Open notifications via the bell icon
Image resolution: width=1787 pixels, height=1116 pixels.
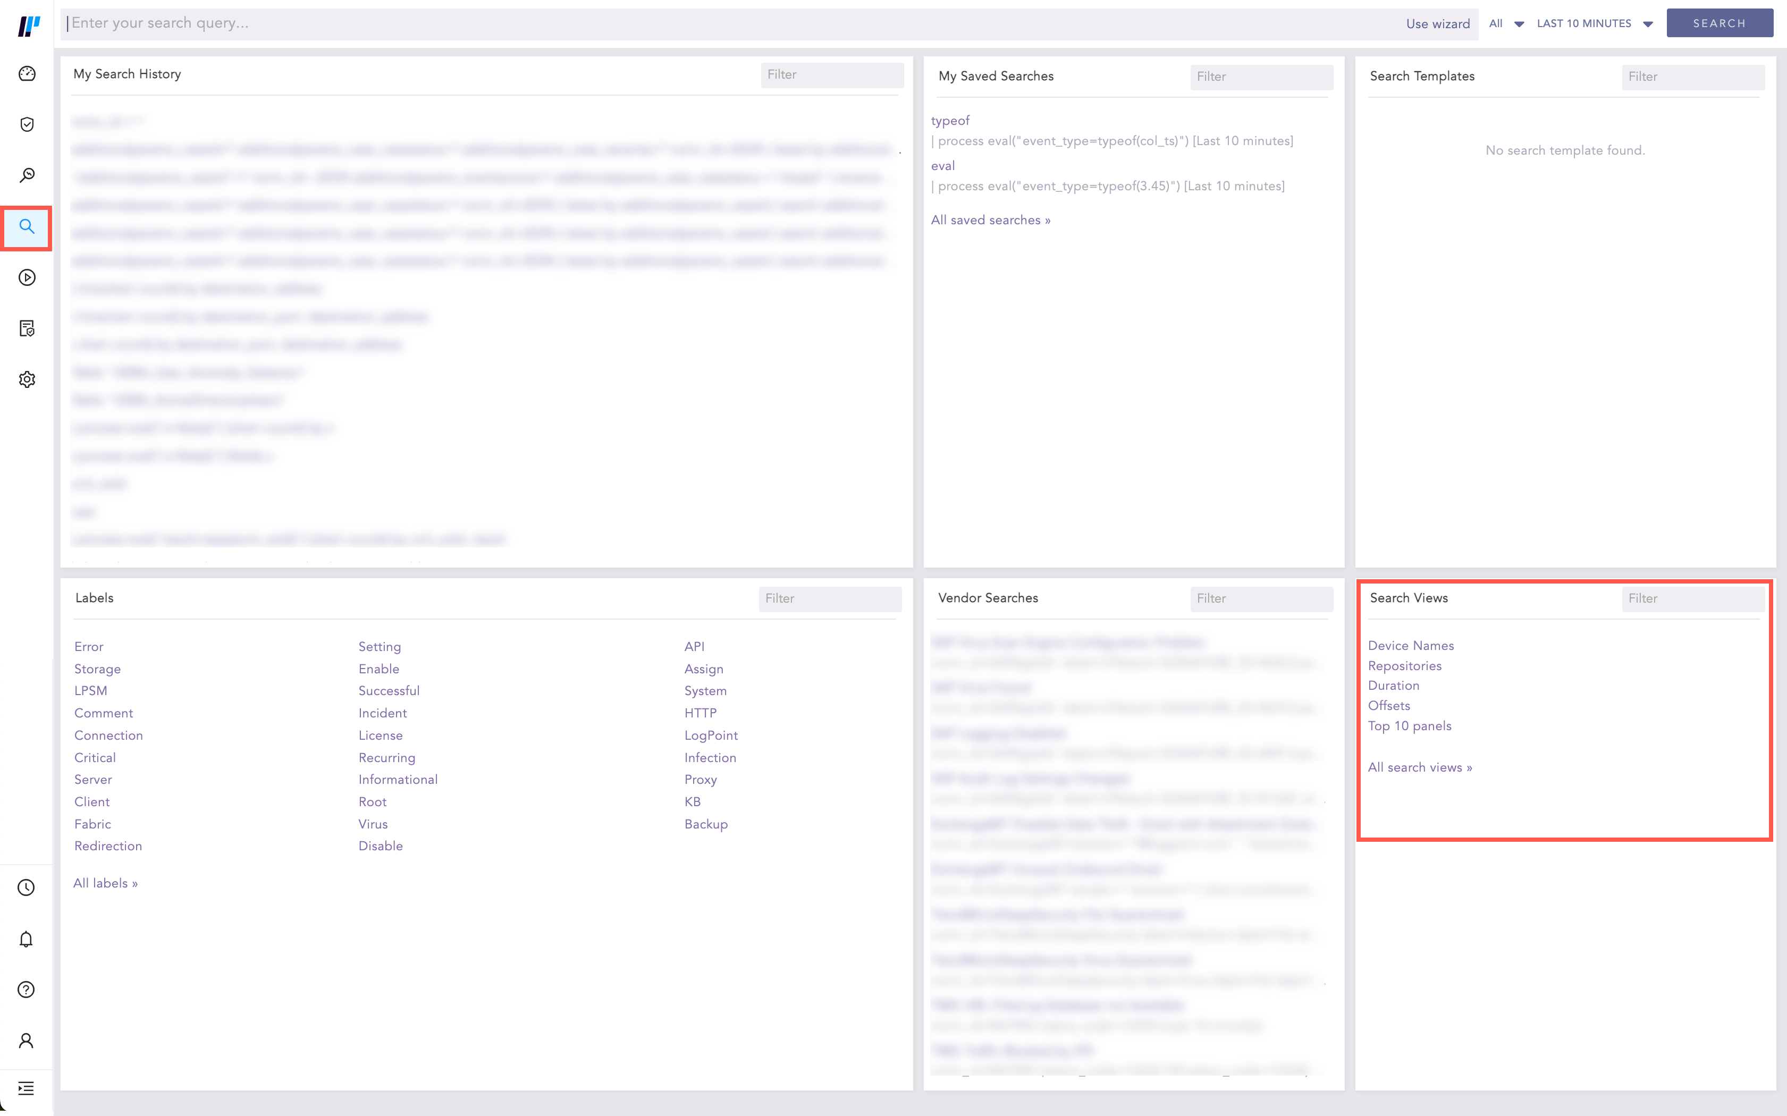click(27, 938)
